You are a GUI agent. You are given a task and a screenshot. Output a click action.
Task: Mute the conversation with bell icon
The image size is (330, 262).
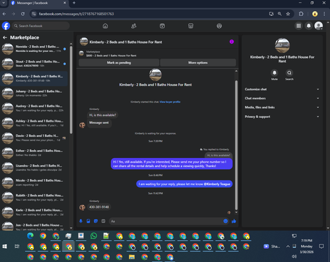[x=275, y=73]
